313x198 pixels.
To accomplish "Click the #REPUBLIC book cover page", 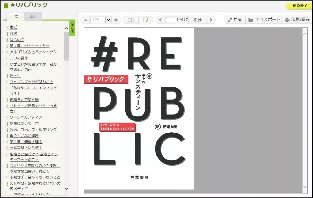I will point(139,109).
